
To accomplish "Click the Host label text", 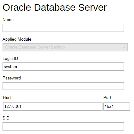I will [x=7, y=97].
